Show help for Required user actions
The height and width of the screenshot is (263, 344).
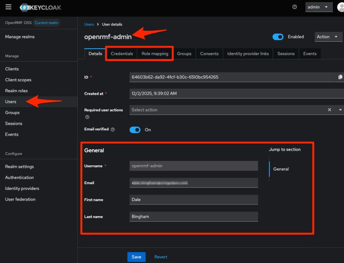coord(87,117)
